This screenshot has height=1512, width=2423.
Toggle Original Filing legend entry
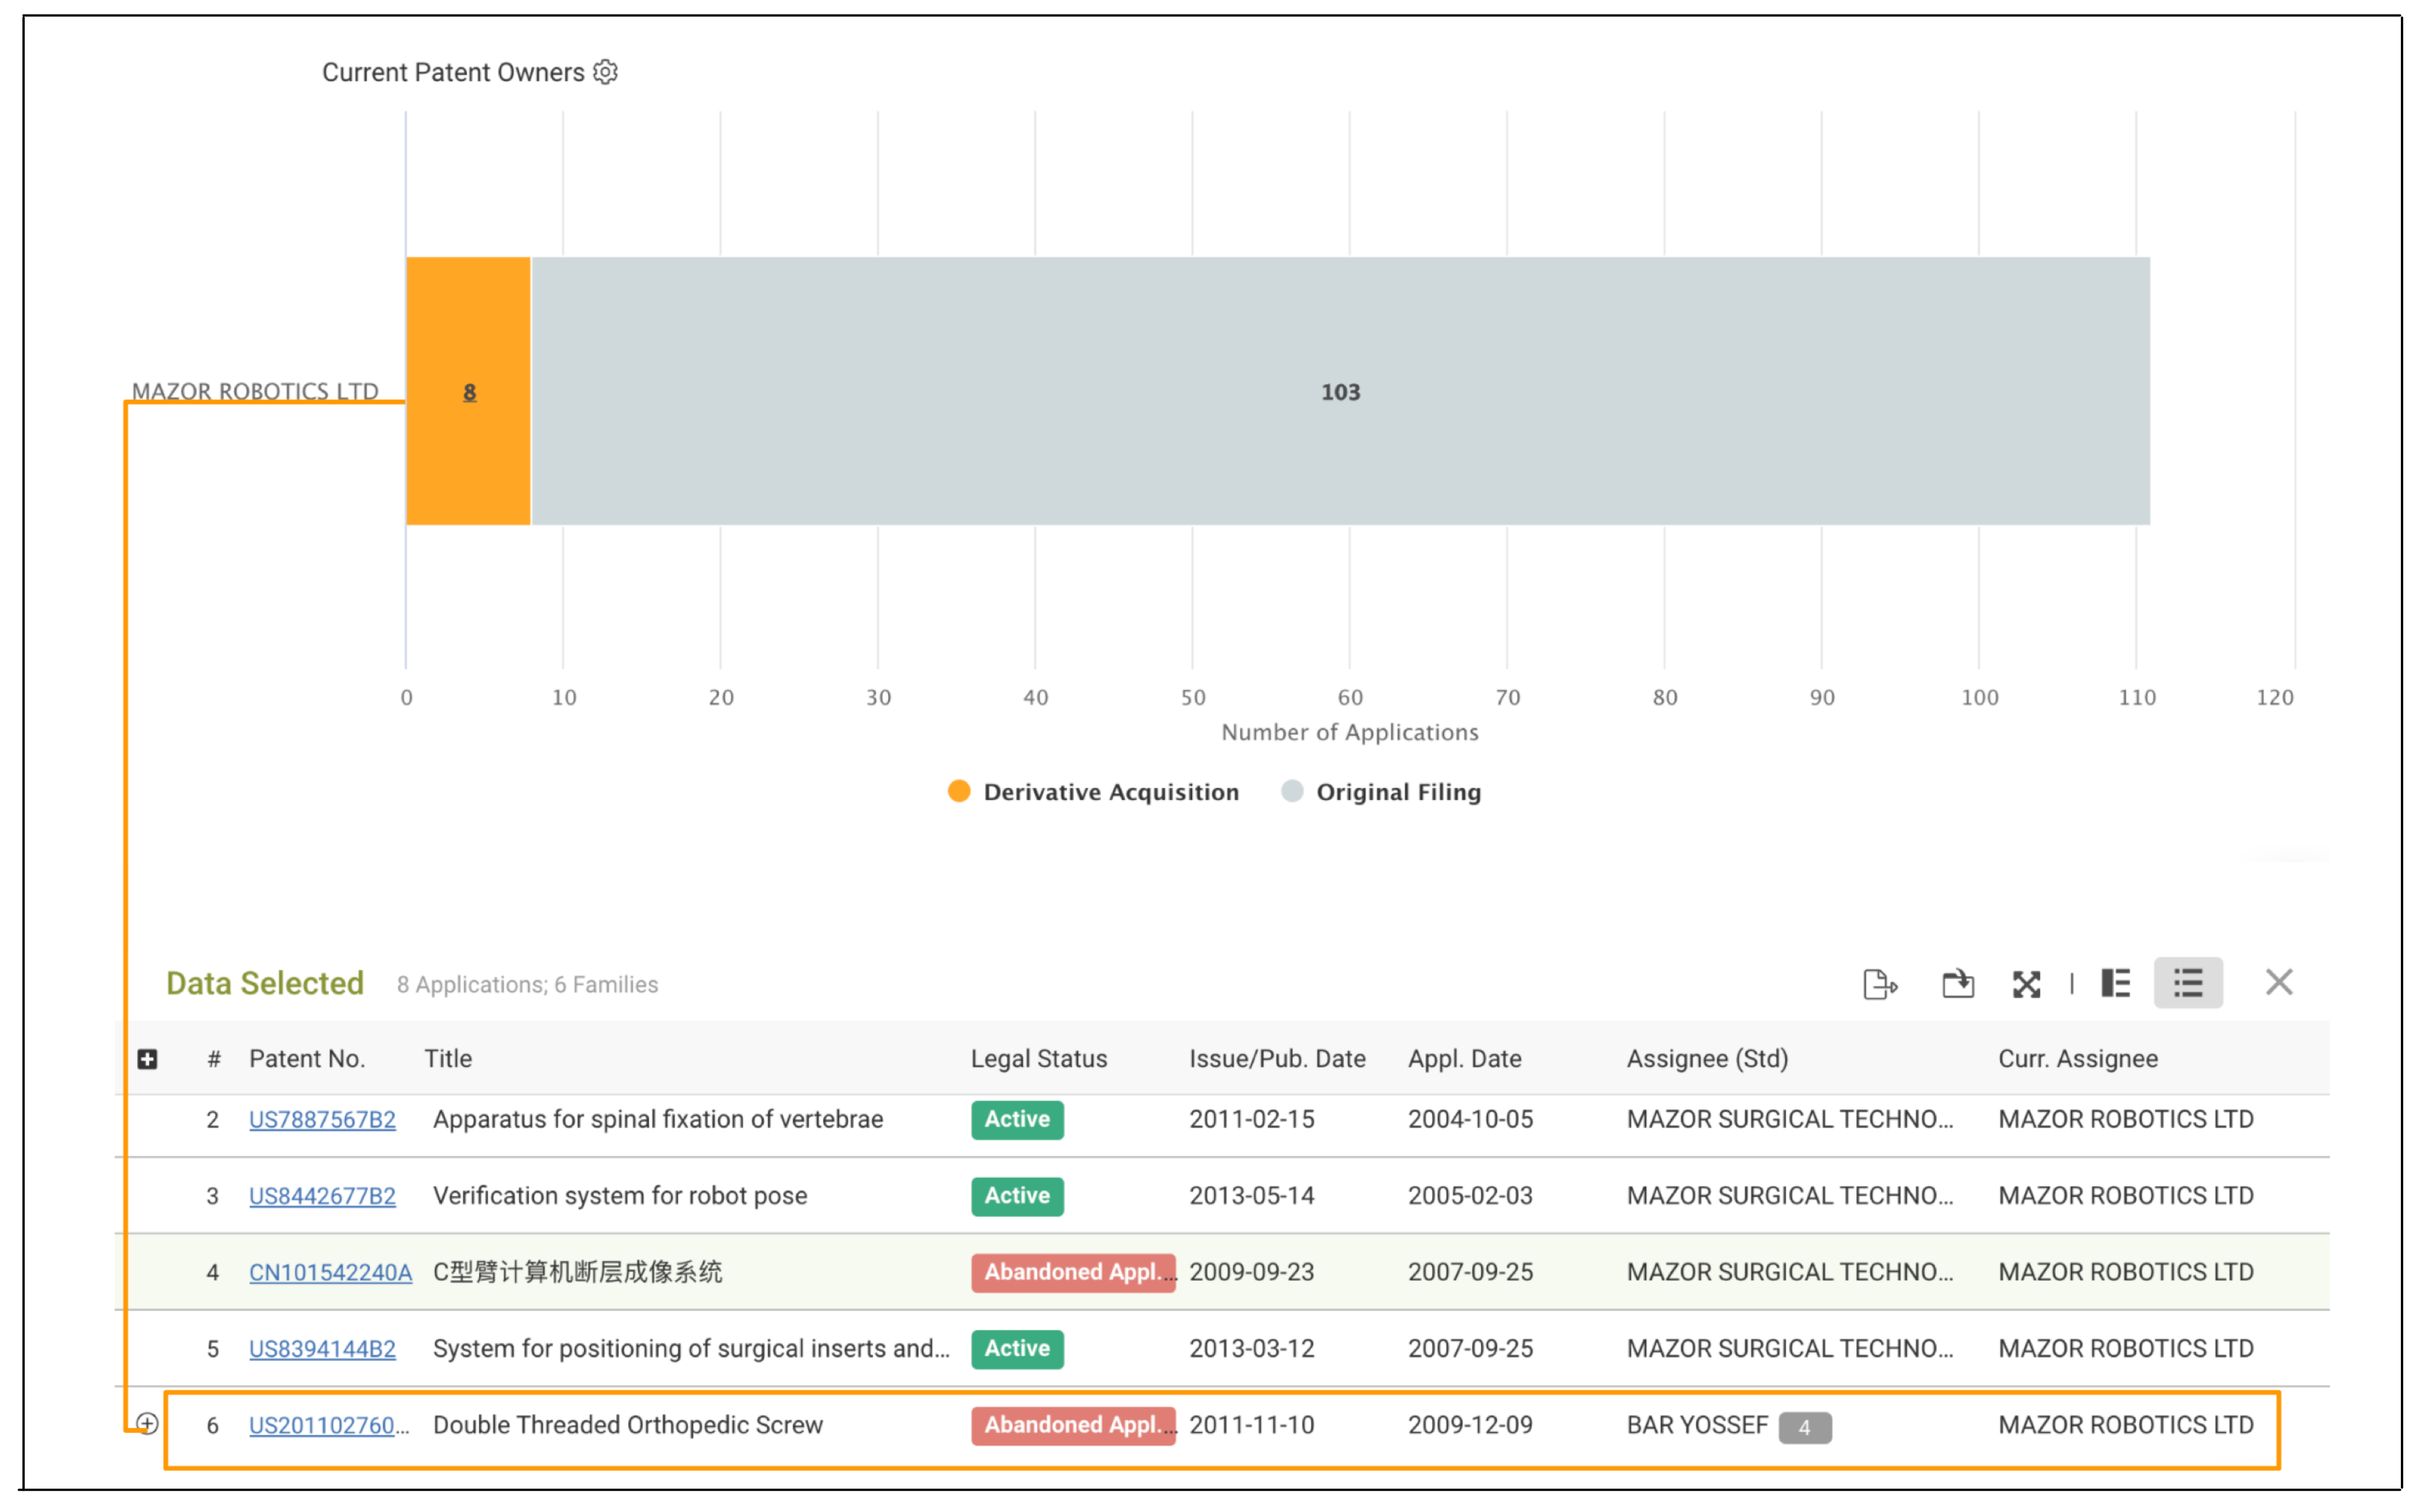[x=1381, y=792]
